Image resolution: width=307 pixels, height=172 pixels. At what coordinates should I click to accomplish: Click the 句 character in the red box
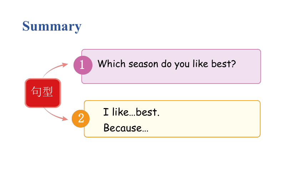36,91
